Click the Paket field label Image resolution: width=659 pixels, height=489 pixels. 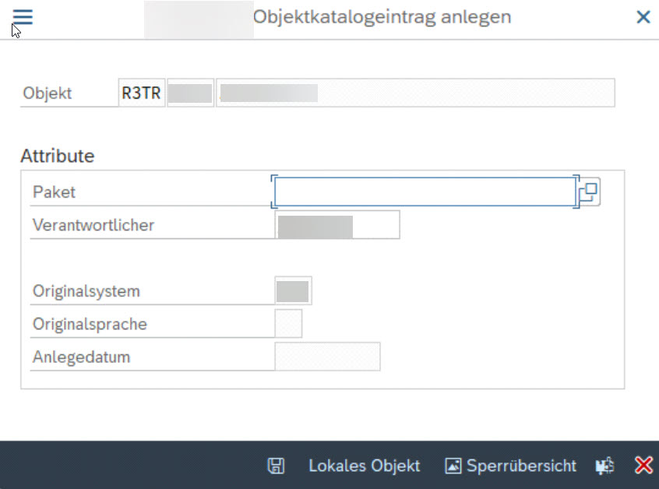point(54,192)
